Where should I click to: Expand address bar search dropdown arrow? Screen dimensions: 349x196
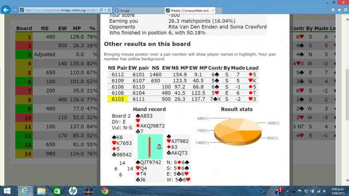[x=105, y=10]
